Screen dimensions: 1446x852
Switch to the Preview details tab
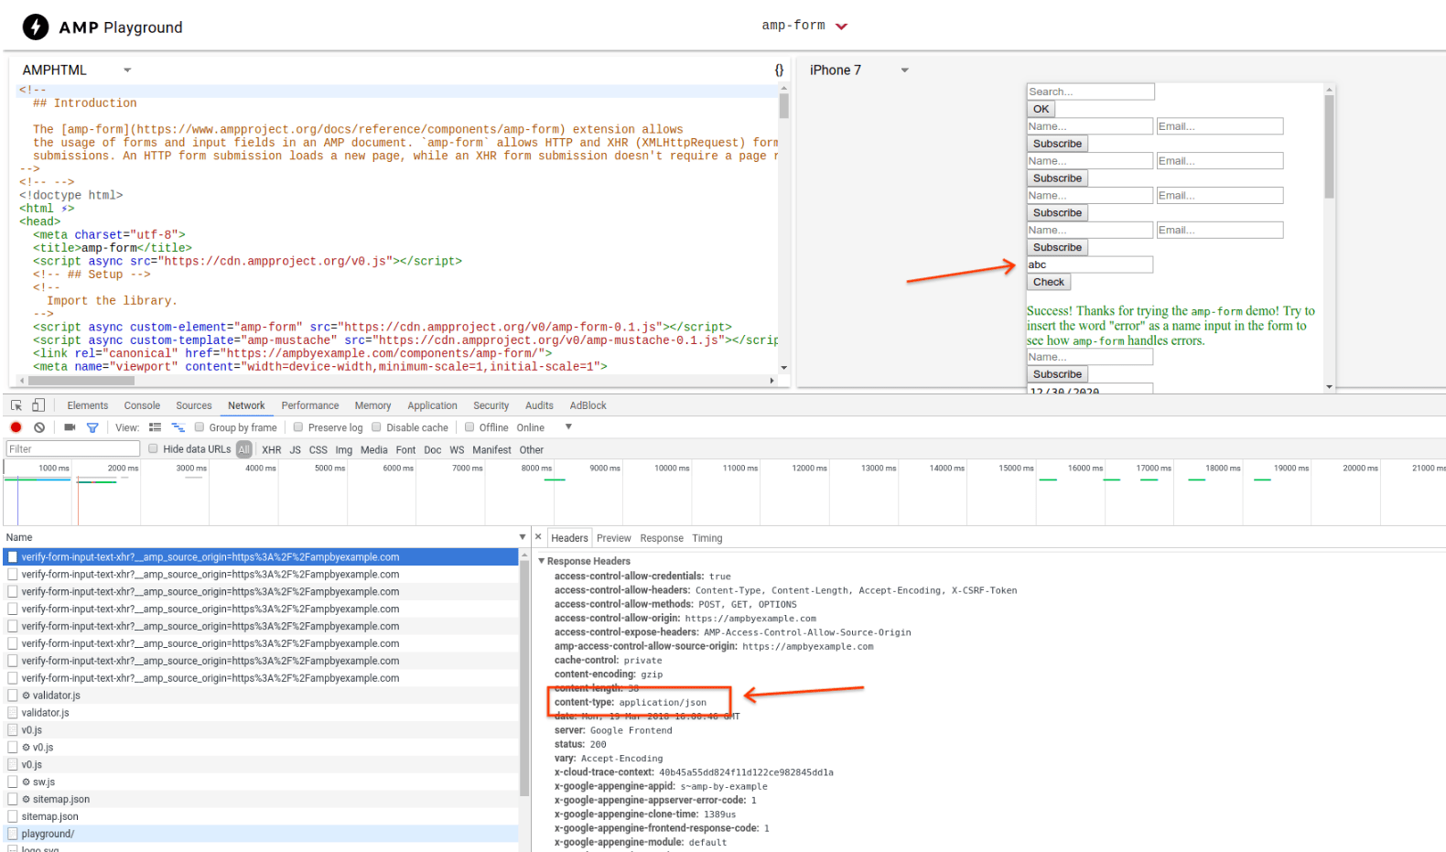(x=614, y=538)
